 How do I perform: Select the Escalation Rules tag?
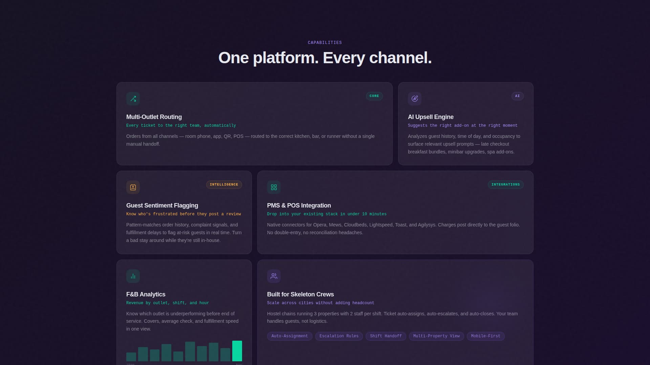[x=339, y=336]
